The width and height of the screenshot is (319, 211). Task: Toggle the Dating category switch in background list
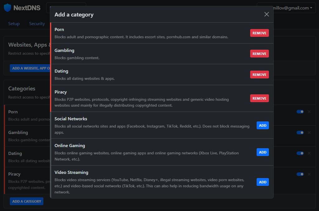pyautogui.click(x=300, y=153)
